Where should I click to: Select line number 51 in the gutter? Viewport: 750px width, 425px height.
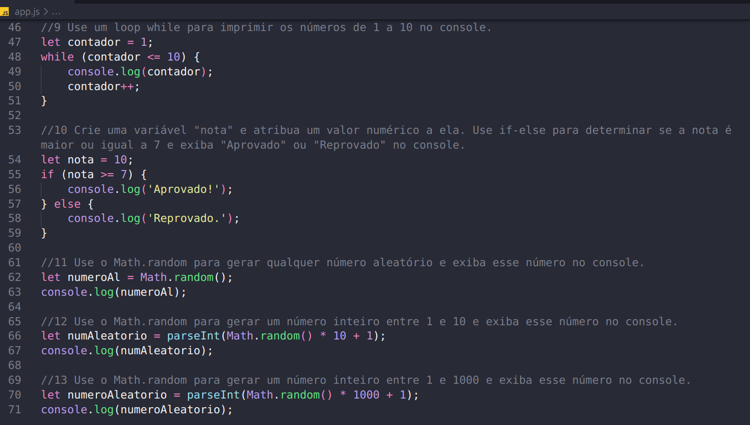pos(15,101)
